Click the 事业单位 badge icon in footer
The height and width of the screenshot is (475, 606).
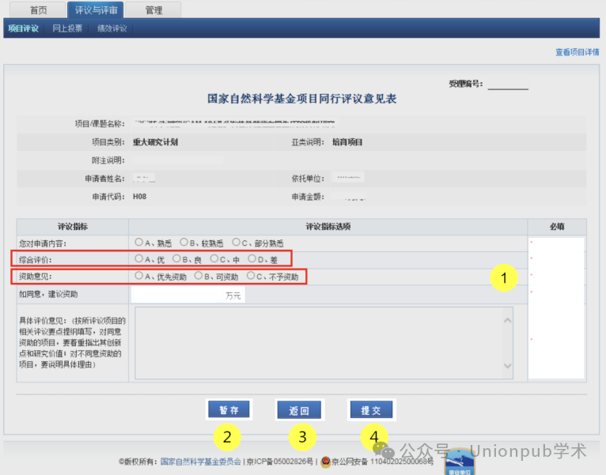[x=460, y=462]
